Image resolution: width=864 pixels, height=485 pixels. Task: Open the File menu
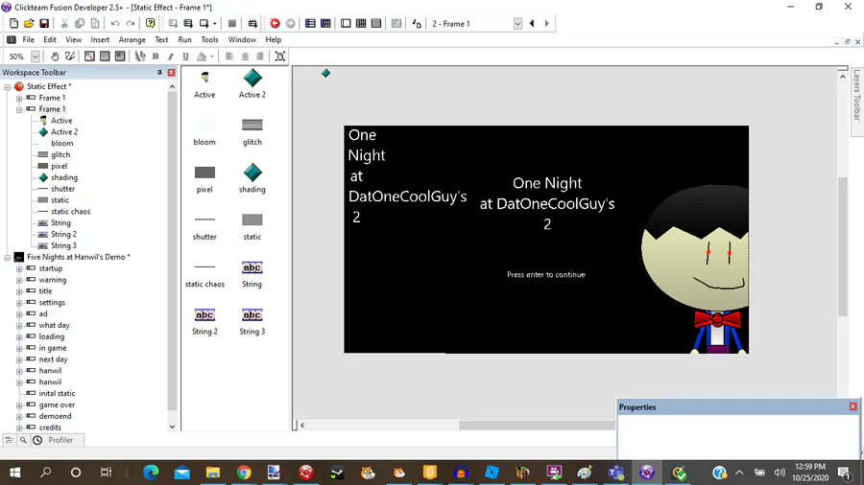pos(28,39)
